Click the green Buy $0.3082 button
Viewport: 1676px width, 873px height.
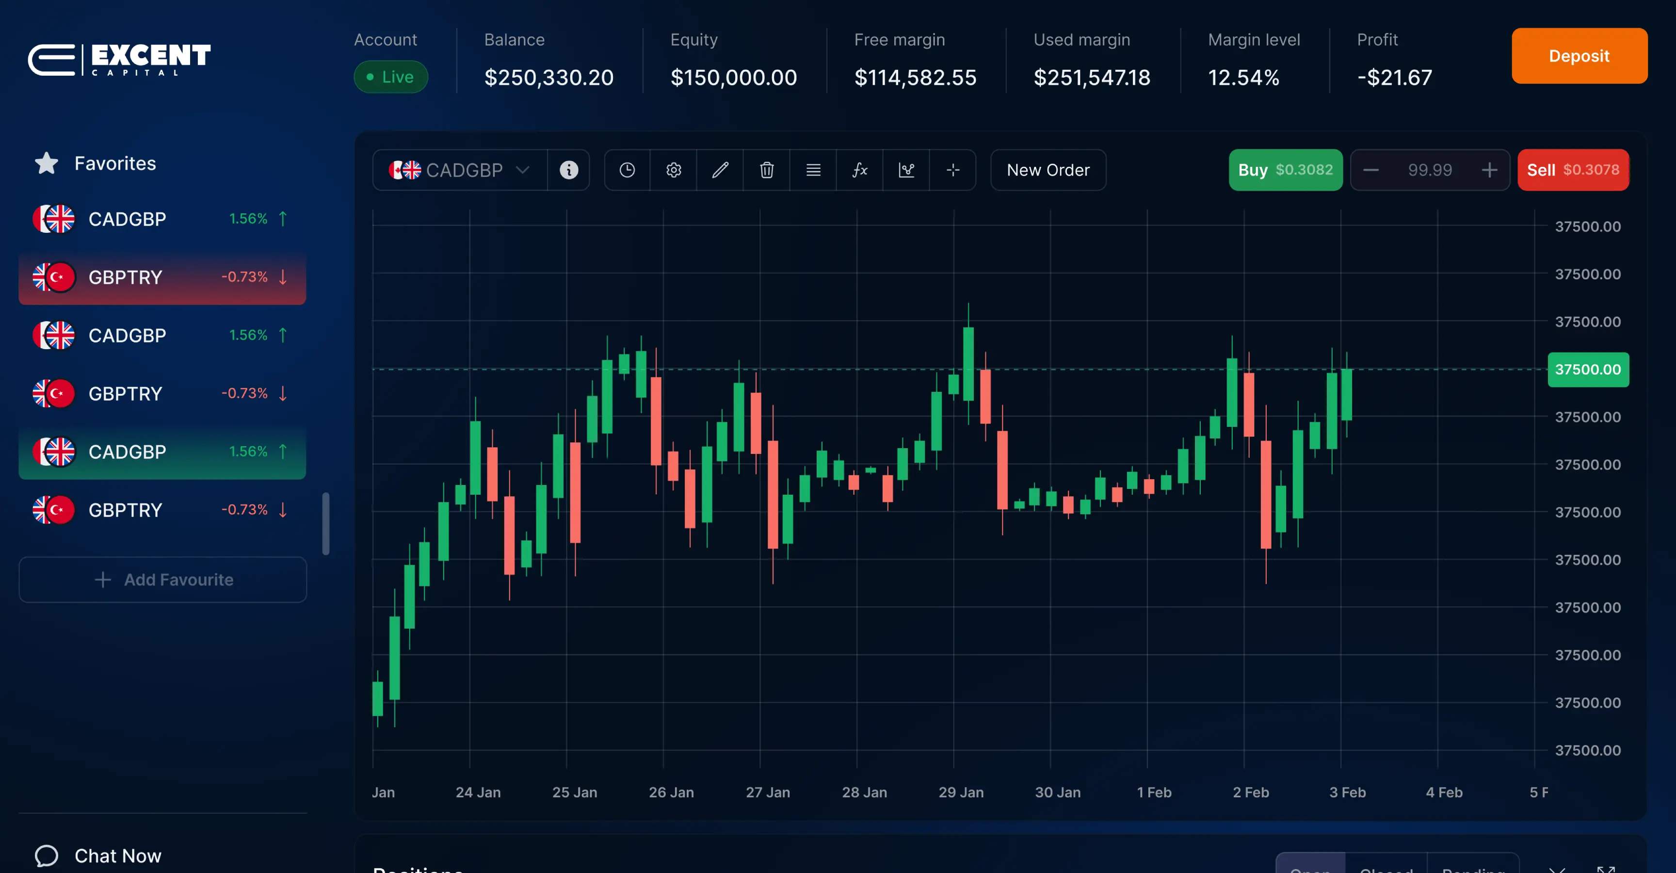click(1285, 170)
